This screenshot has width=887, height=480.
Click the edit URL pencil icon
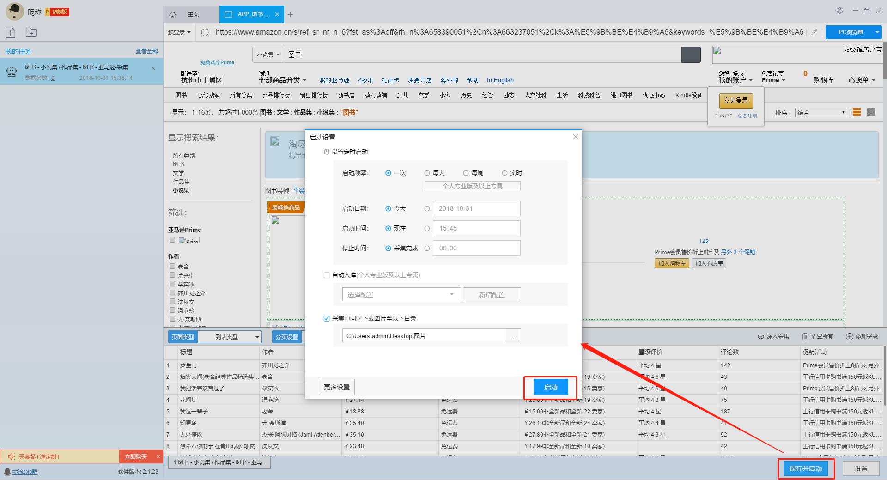click(814, 32)
